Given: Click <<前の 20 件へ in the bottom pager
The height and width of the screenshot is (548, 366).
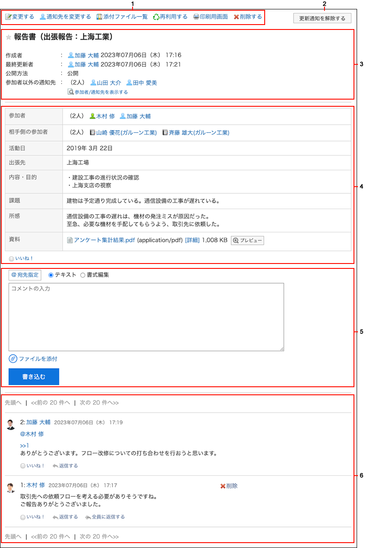Looking at the screenshot, I should 50,536.
